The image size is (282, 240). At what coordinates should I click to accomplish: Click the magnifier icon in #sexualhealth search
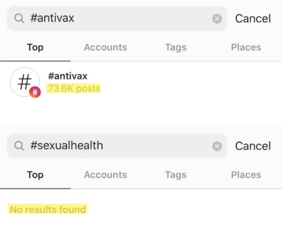coord(19,146)
